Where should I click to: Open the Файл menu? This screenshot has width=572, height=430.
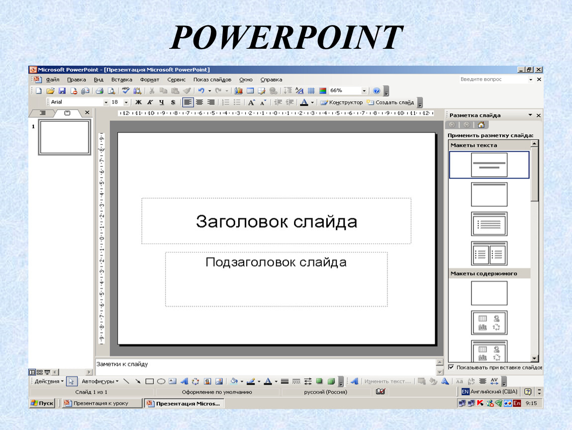53,80
